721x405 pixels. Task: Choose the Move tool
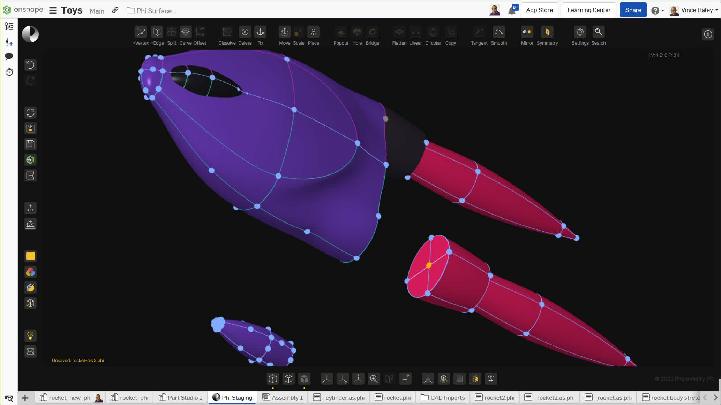pos(284,32)
